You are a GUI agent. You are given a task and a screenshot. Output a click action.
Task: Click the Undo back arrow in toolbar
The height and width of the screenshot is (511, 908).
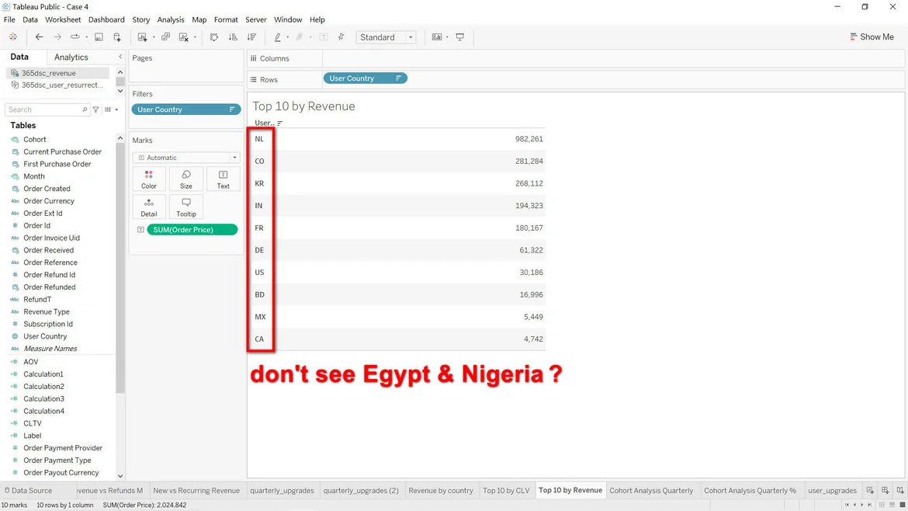[x=39, y=37]
